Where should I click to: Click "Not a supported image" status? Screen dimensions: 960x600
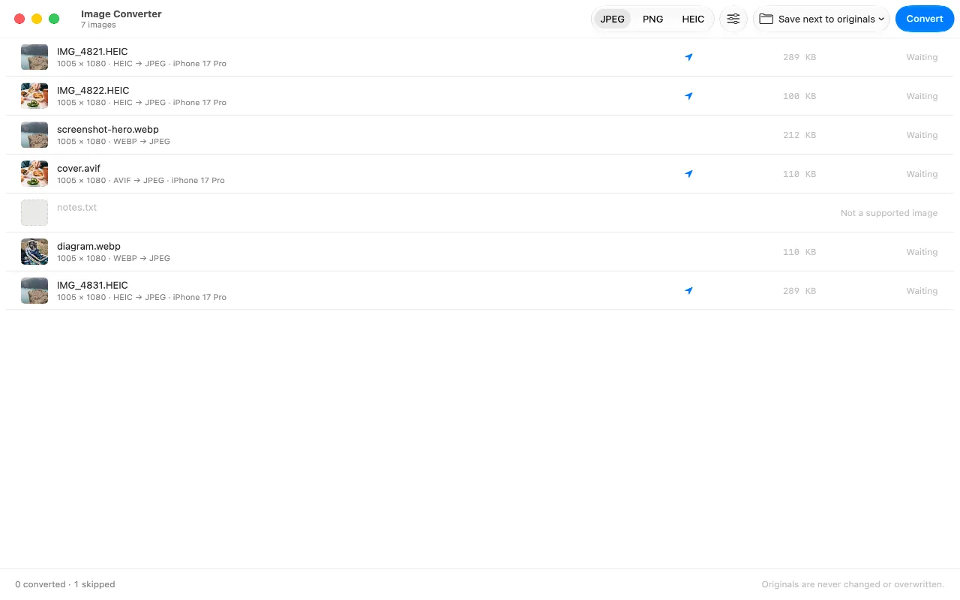point(889,213)
